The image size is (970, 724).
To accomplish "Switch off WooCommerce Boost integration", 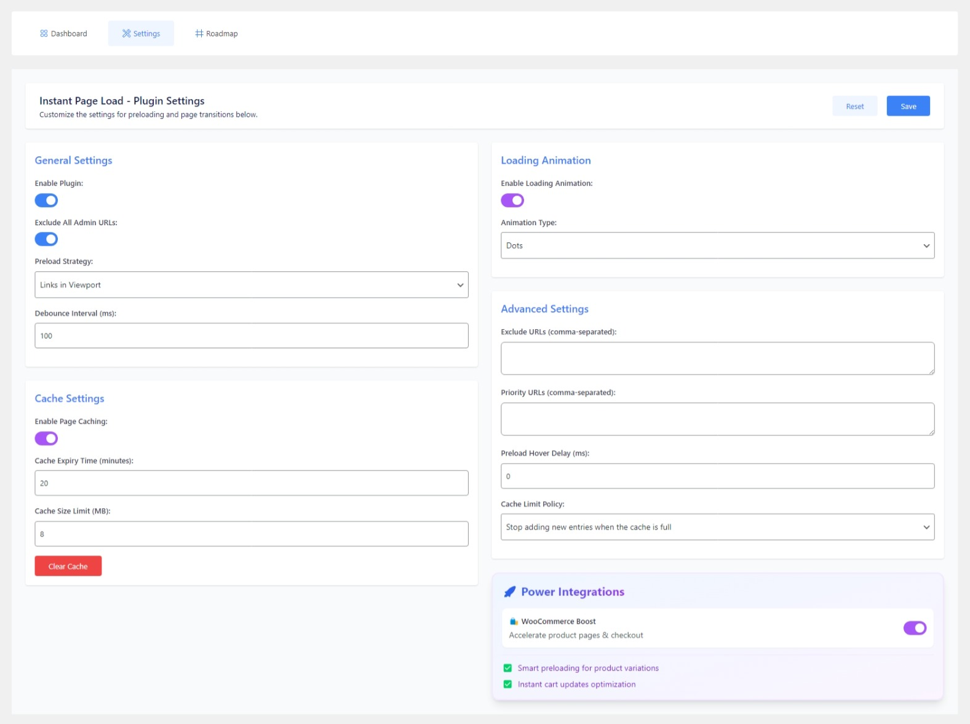I will pyautogui.click(x=915, y=628).
